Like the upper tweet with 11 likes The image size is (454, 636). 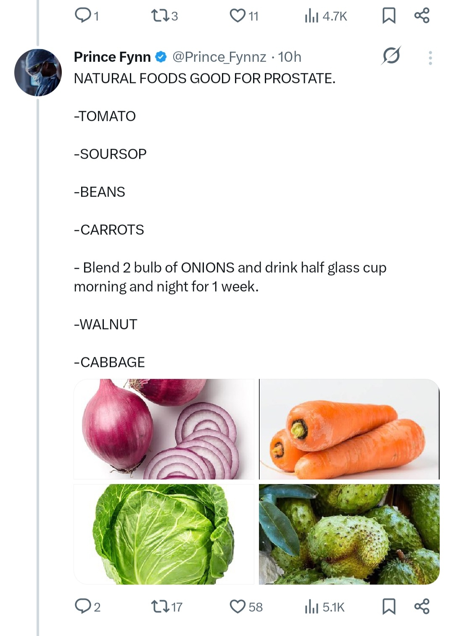pyautogui.click(x=238, y=16)
